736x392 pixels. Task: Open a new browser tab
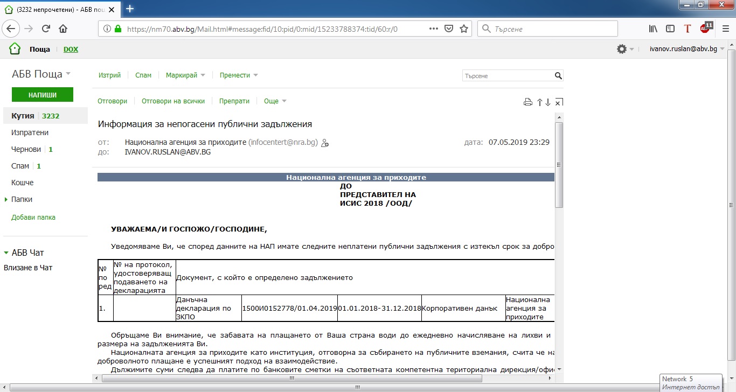130,8
